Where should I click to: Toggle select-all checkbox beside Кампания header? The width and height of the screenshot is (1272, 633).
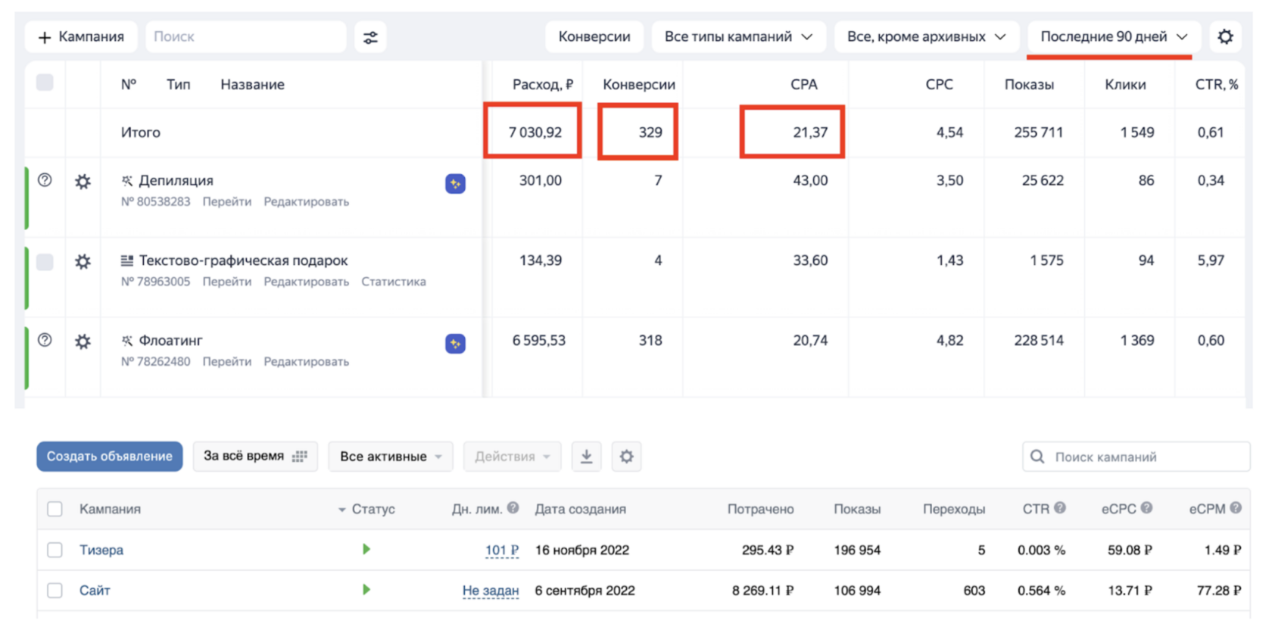[55, 509]
